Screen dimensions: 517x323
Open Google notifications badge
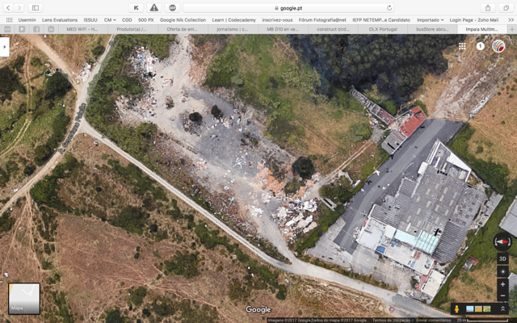coord(480,47)
